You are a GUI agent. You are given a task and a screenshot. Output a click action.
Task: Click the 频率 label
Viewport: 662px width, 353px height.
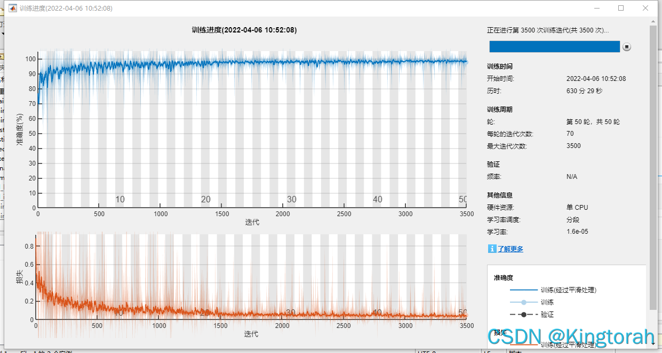click(494, 176)
